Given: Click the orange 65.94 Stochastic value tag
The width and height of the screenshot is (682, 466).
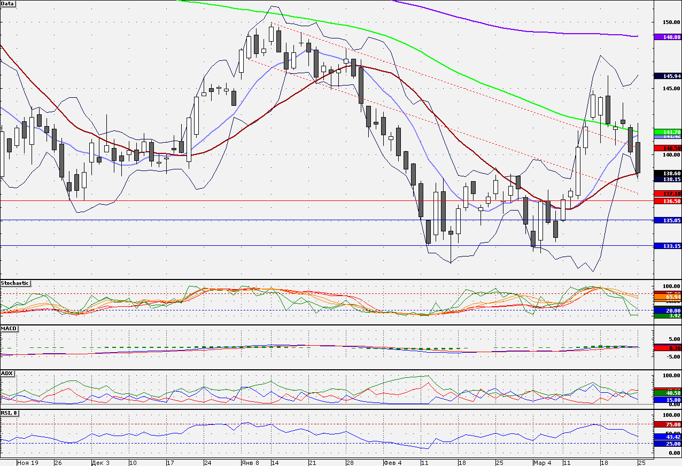Looking at the screenshot, I should pyautogui.click(x=668, y=296).
